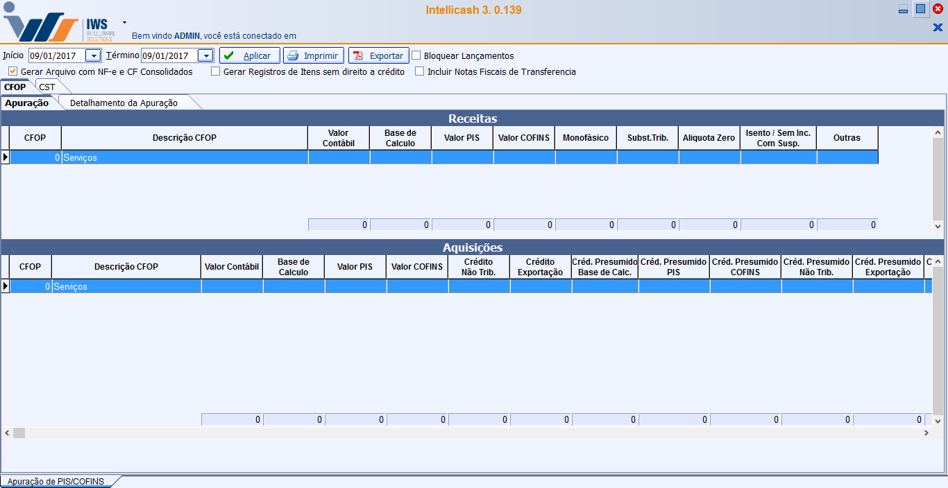The width and height of the screenshot is (948, 488).
Task: Switch to the CFOP tab
Action: tap(15, 87)
